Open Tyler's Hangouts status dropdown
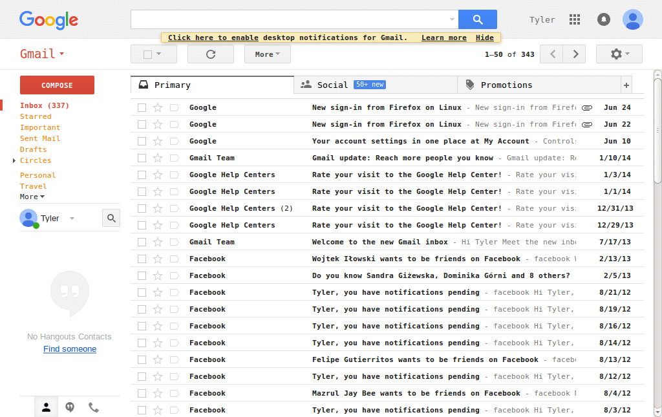This screenshot has height=417, width=662. [x=72, y=219]
